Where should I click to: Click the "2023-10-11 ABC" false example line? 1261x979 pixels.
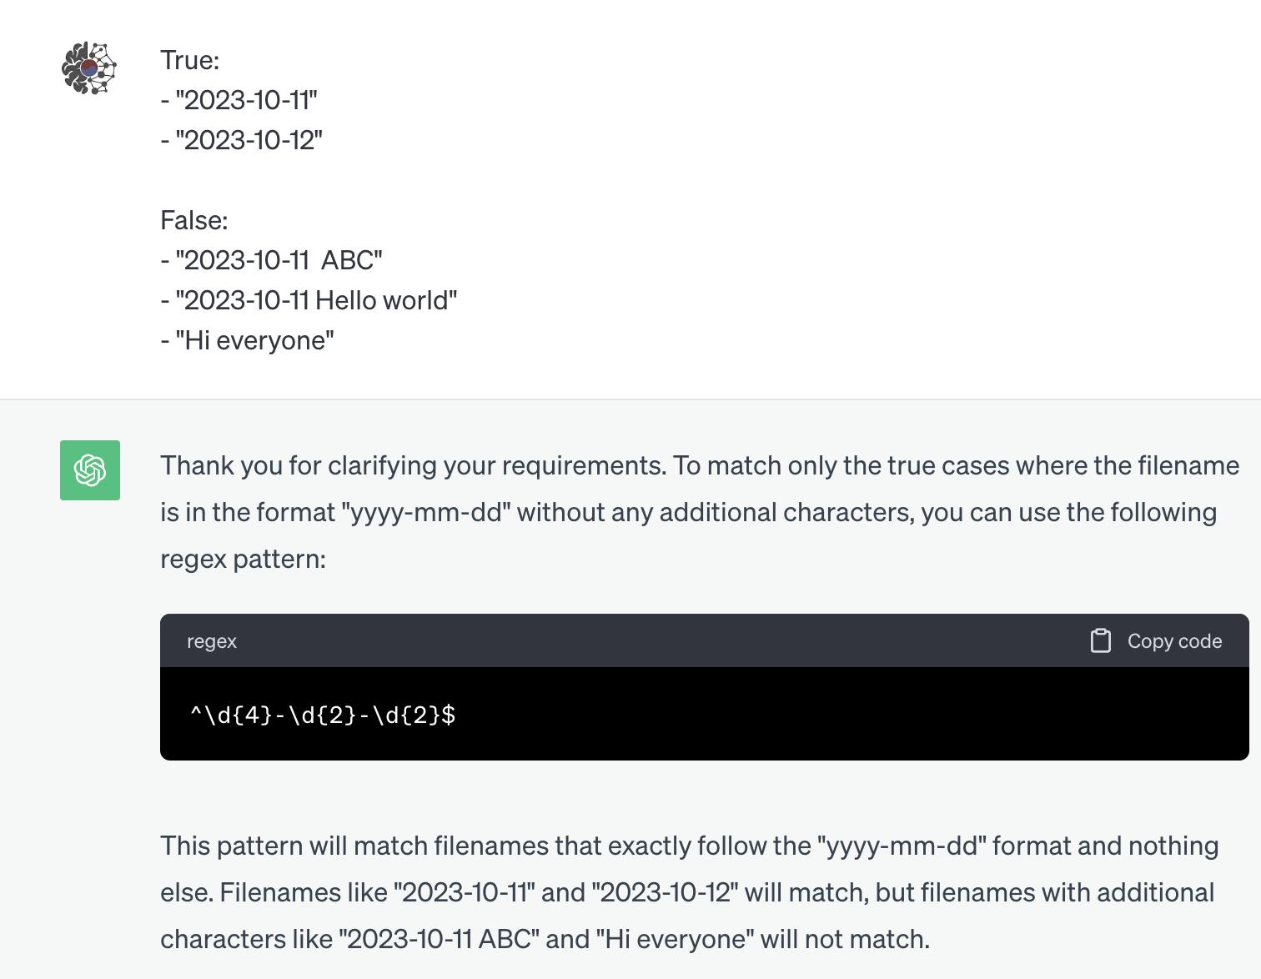pos(272,260)
